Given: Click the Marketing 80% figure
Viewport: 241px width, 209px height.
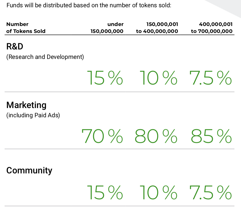Looking at the screenshot, I should 156,136.
